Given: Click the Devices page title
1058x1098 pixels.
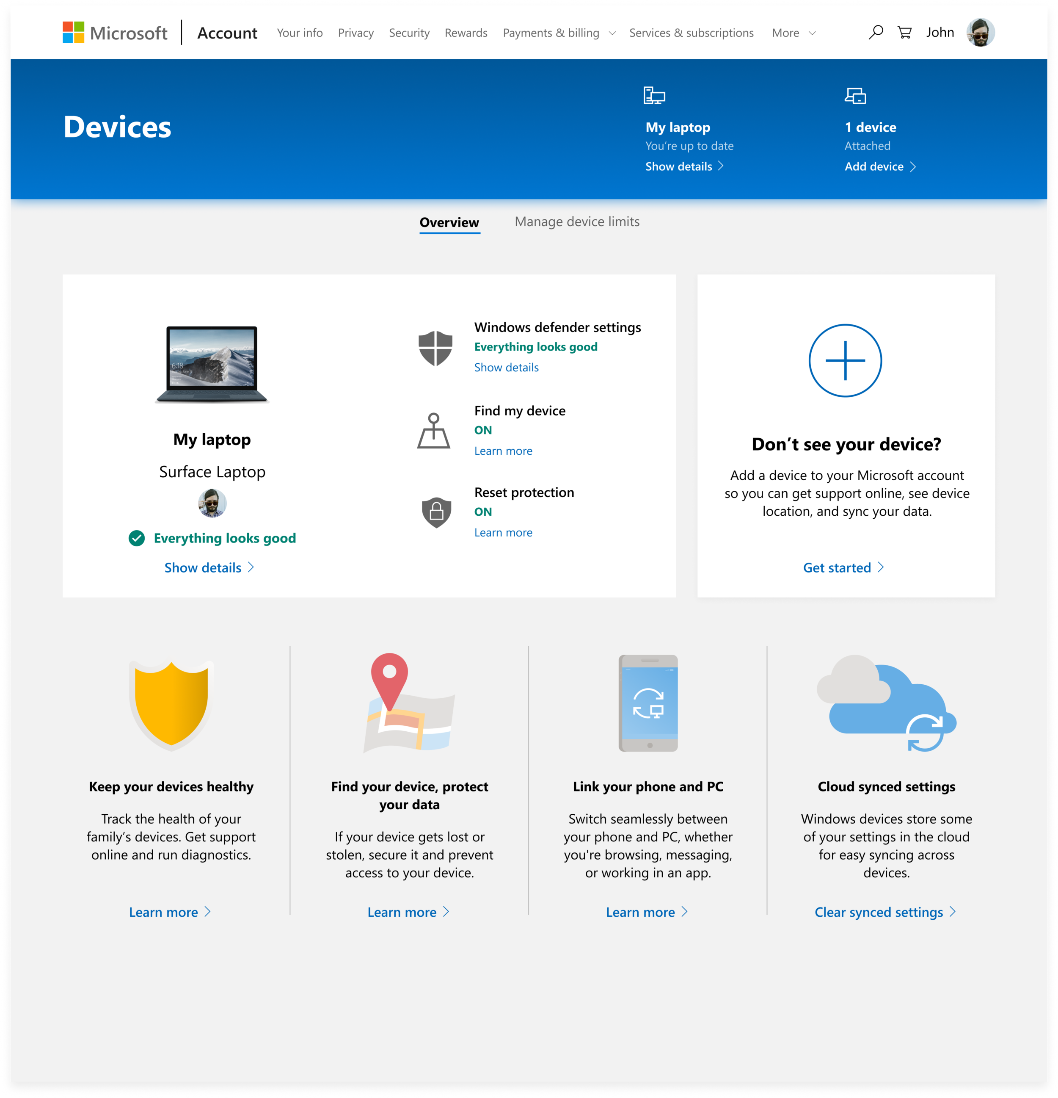Looking at the screenshot, I should 117,127.
